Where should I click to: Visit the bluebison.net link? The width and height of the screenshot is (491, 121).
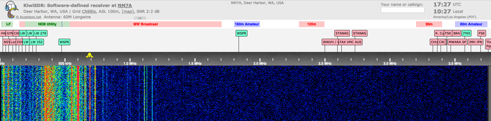(30, 17)
